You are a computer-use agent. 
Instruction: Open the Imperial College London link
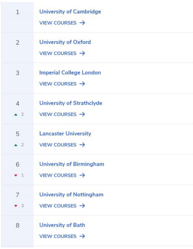point(70,73)
